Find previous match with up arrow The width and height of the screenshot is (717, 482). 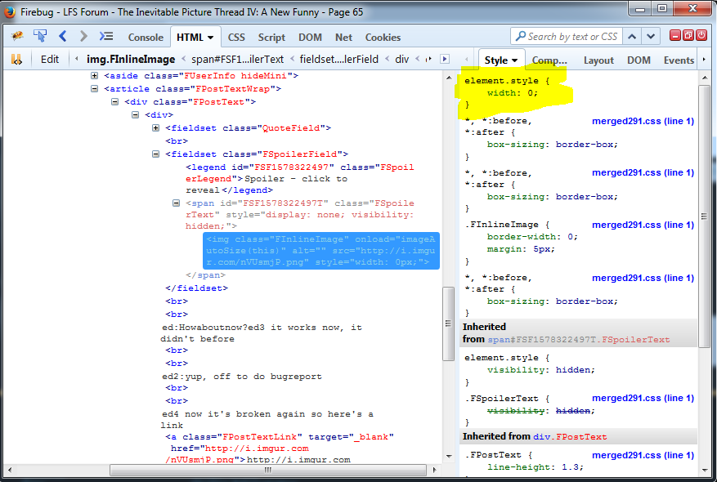click(x=632, y=36)
